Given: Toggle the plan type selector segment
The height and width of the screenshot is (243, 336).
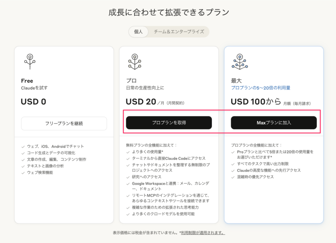Looking at the screenshot, I should point(169,32).
